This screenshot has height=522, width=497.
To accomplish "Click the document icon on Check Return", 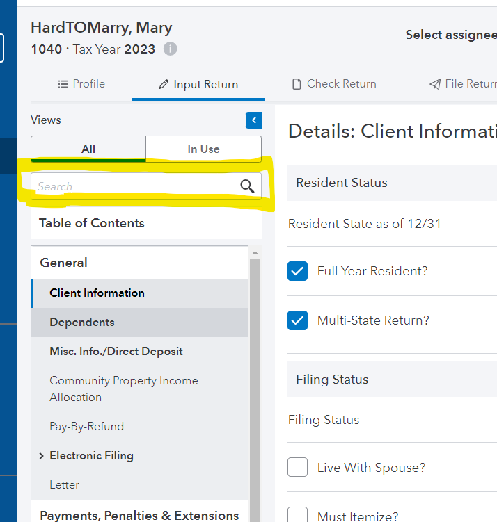I will point(297,84).
